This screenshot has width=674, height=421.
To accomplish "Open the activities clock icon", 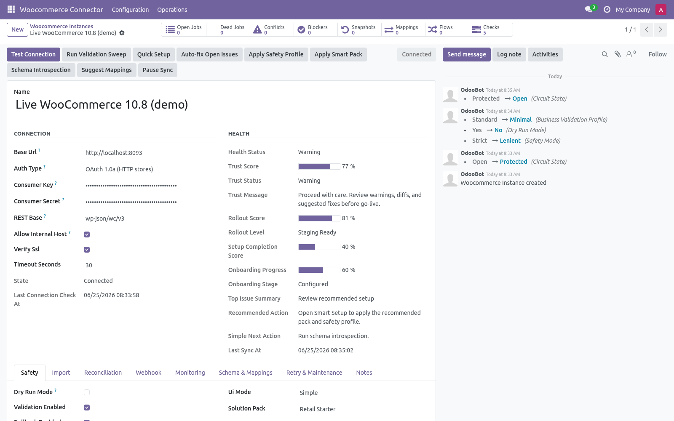I will click(607, 9).
